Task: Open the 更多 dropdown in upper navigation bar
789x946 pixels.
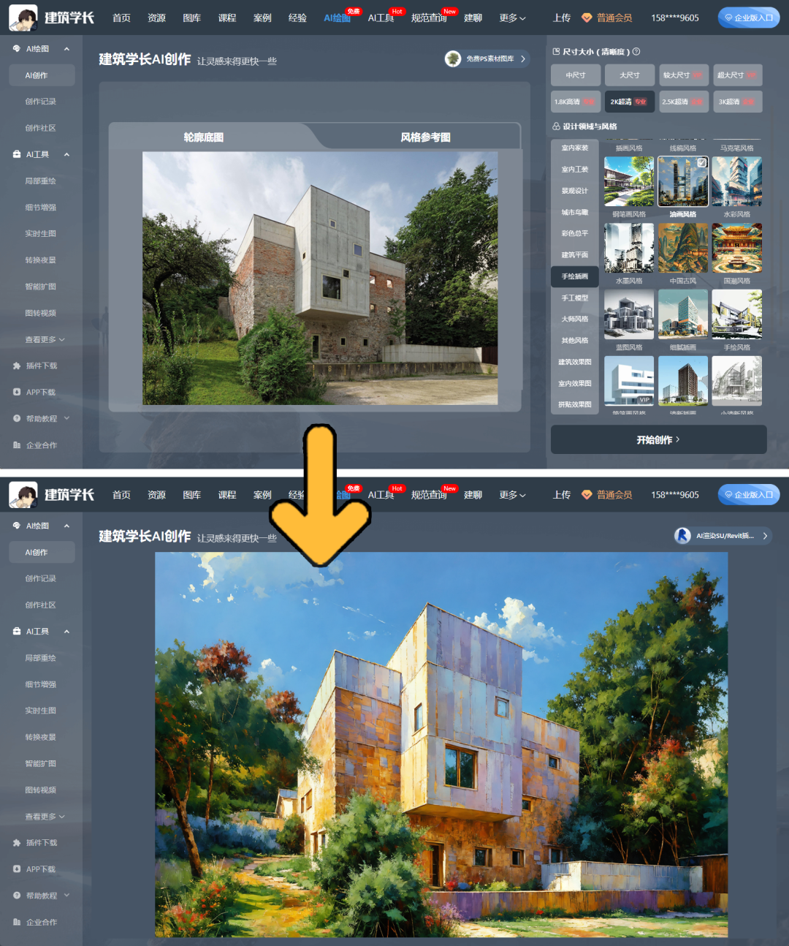Action: click(512, 18)
